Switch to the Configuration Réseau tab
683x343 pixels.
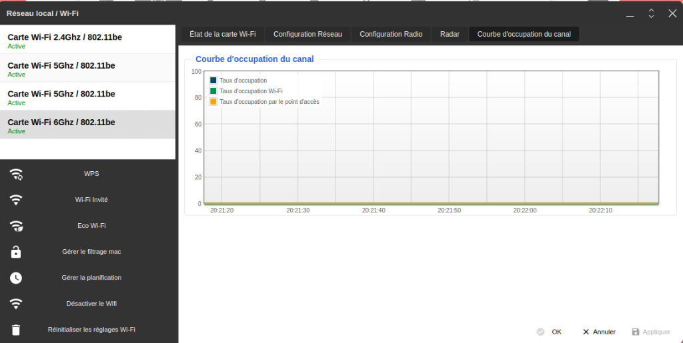307,34
